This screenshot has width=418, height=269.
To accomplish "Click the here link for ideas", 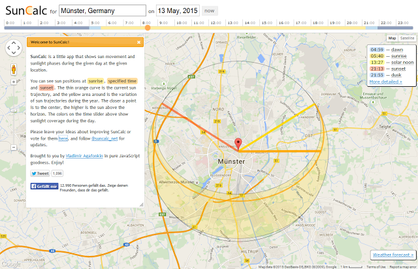I will (63, 138).
